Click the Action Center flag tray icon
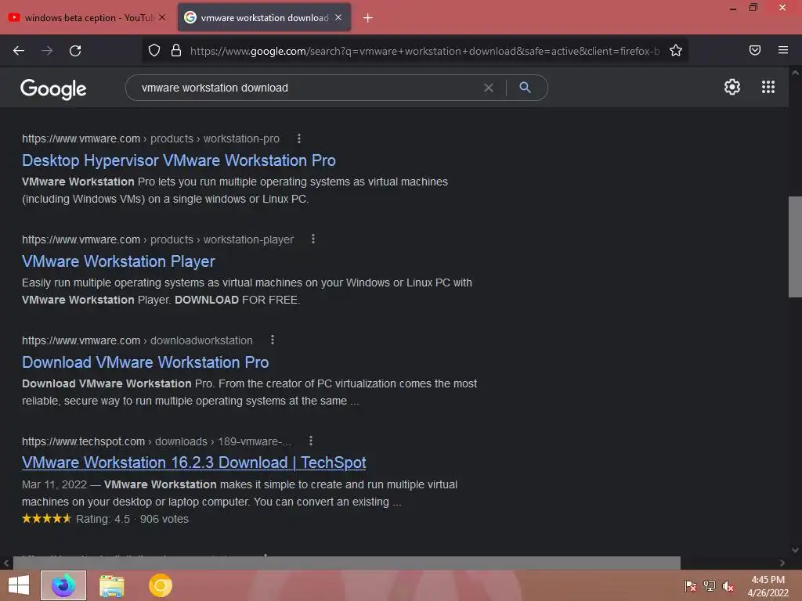 click(690, 585)
